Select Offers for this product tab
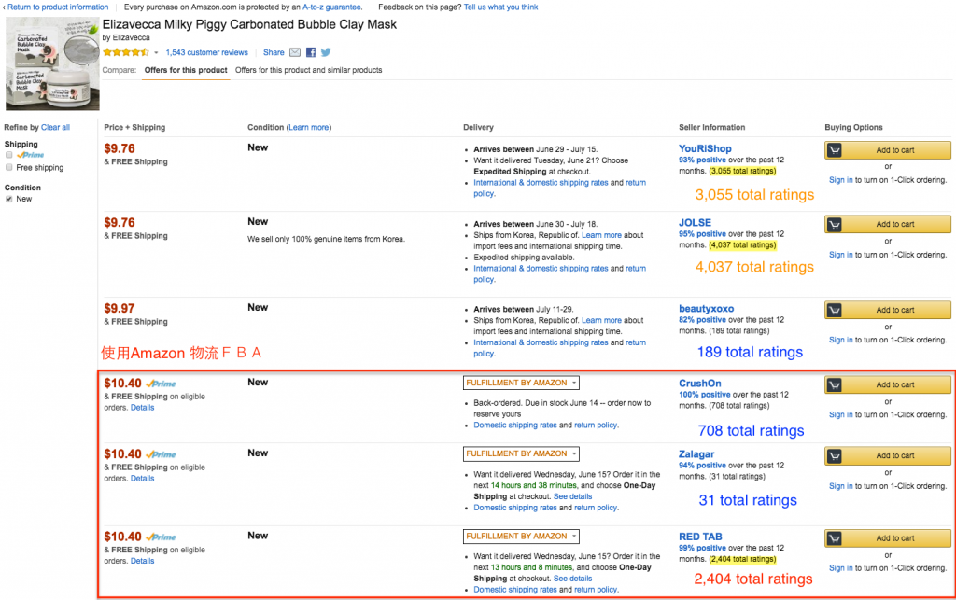 point(186,70)
